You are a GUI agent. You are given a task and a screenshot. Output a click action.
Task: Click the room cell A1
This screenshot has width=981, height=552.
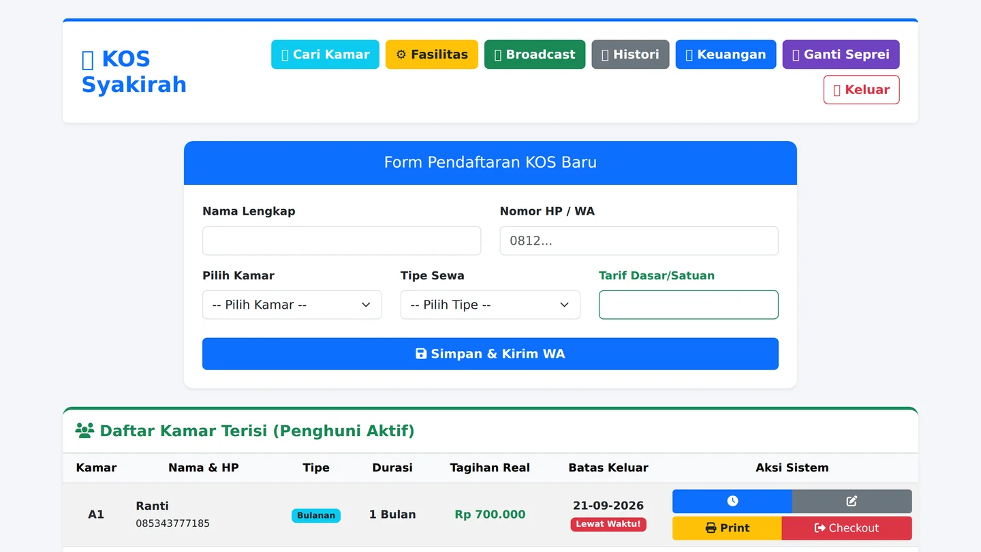[x=96, y=515]
